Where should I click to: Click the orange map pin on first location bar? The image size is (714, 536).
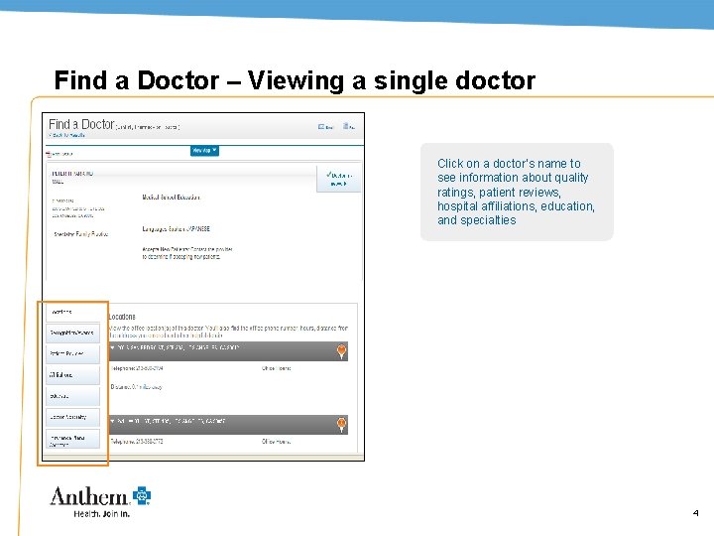pos(341,351)
